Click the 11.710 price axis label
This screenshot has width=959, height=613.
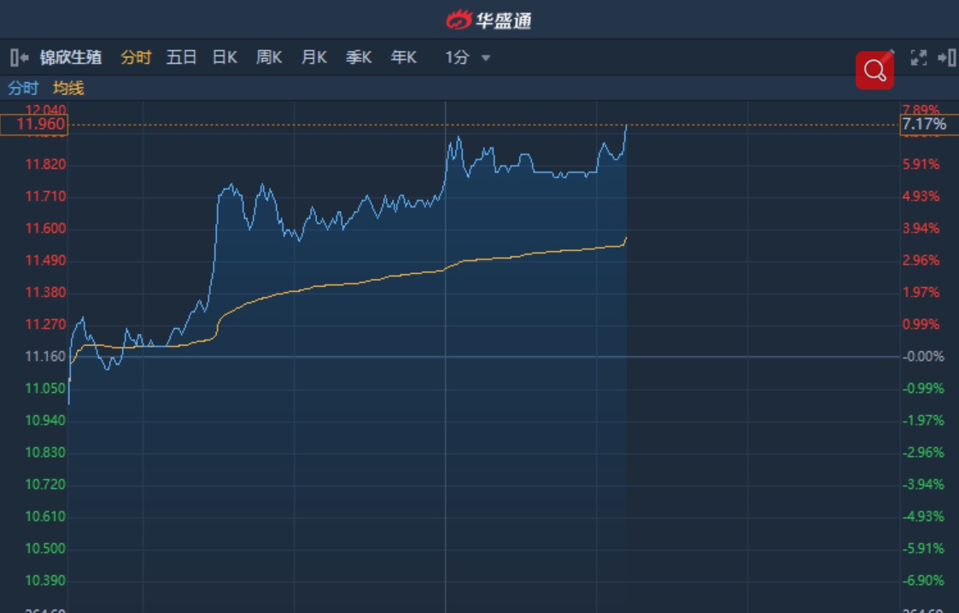[45, 197]
